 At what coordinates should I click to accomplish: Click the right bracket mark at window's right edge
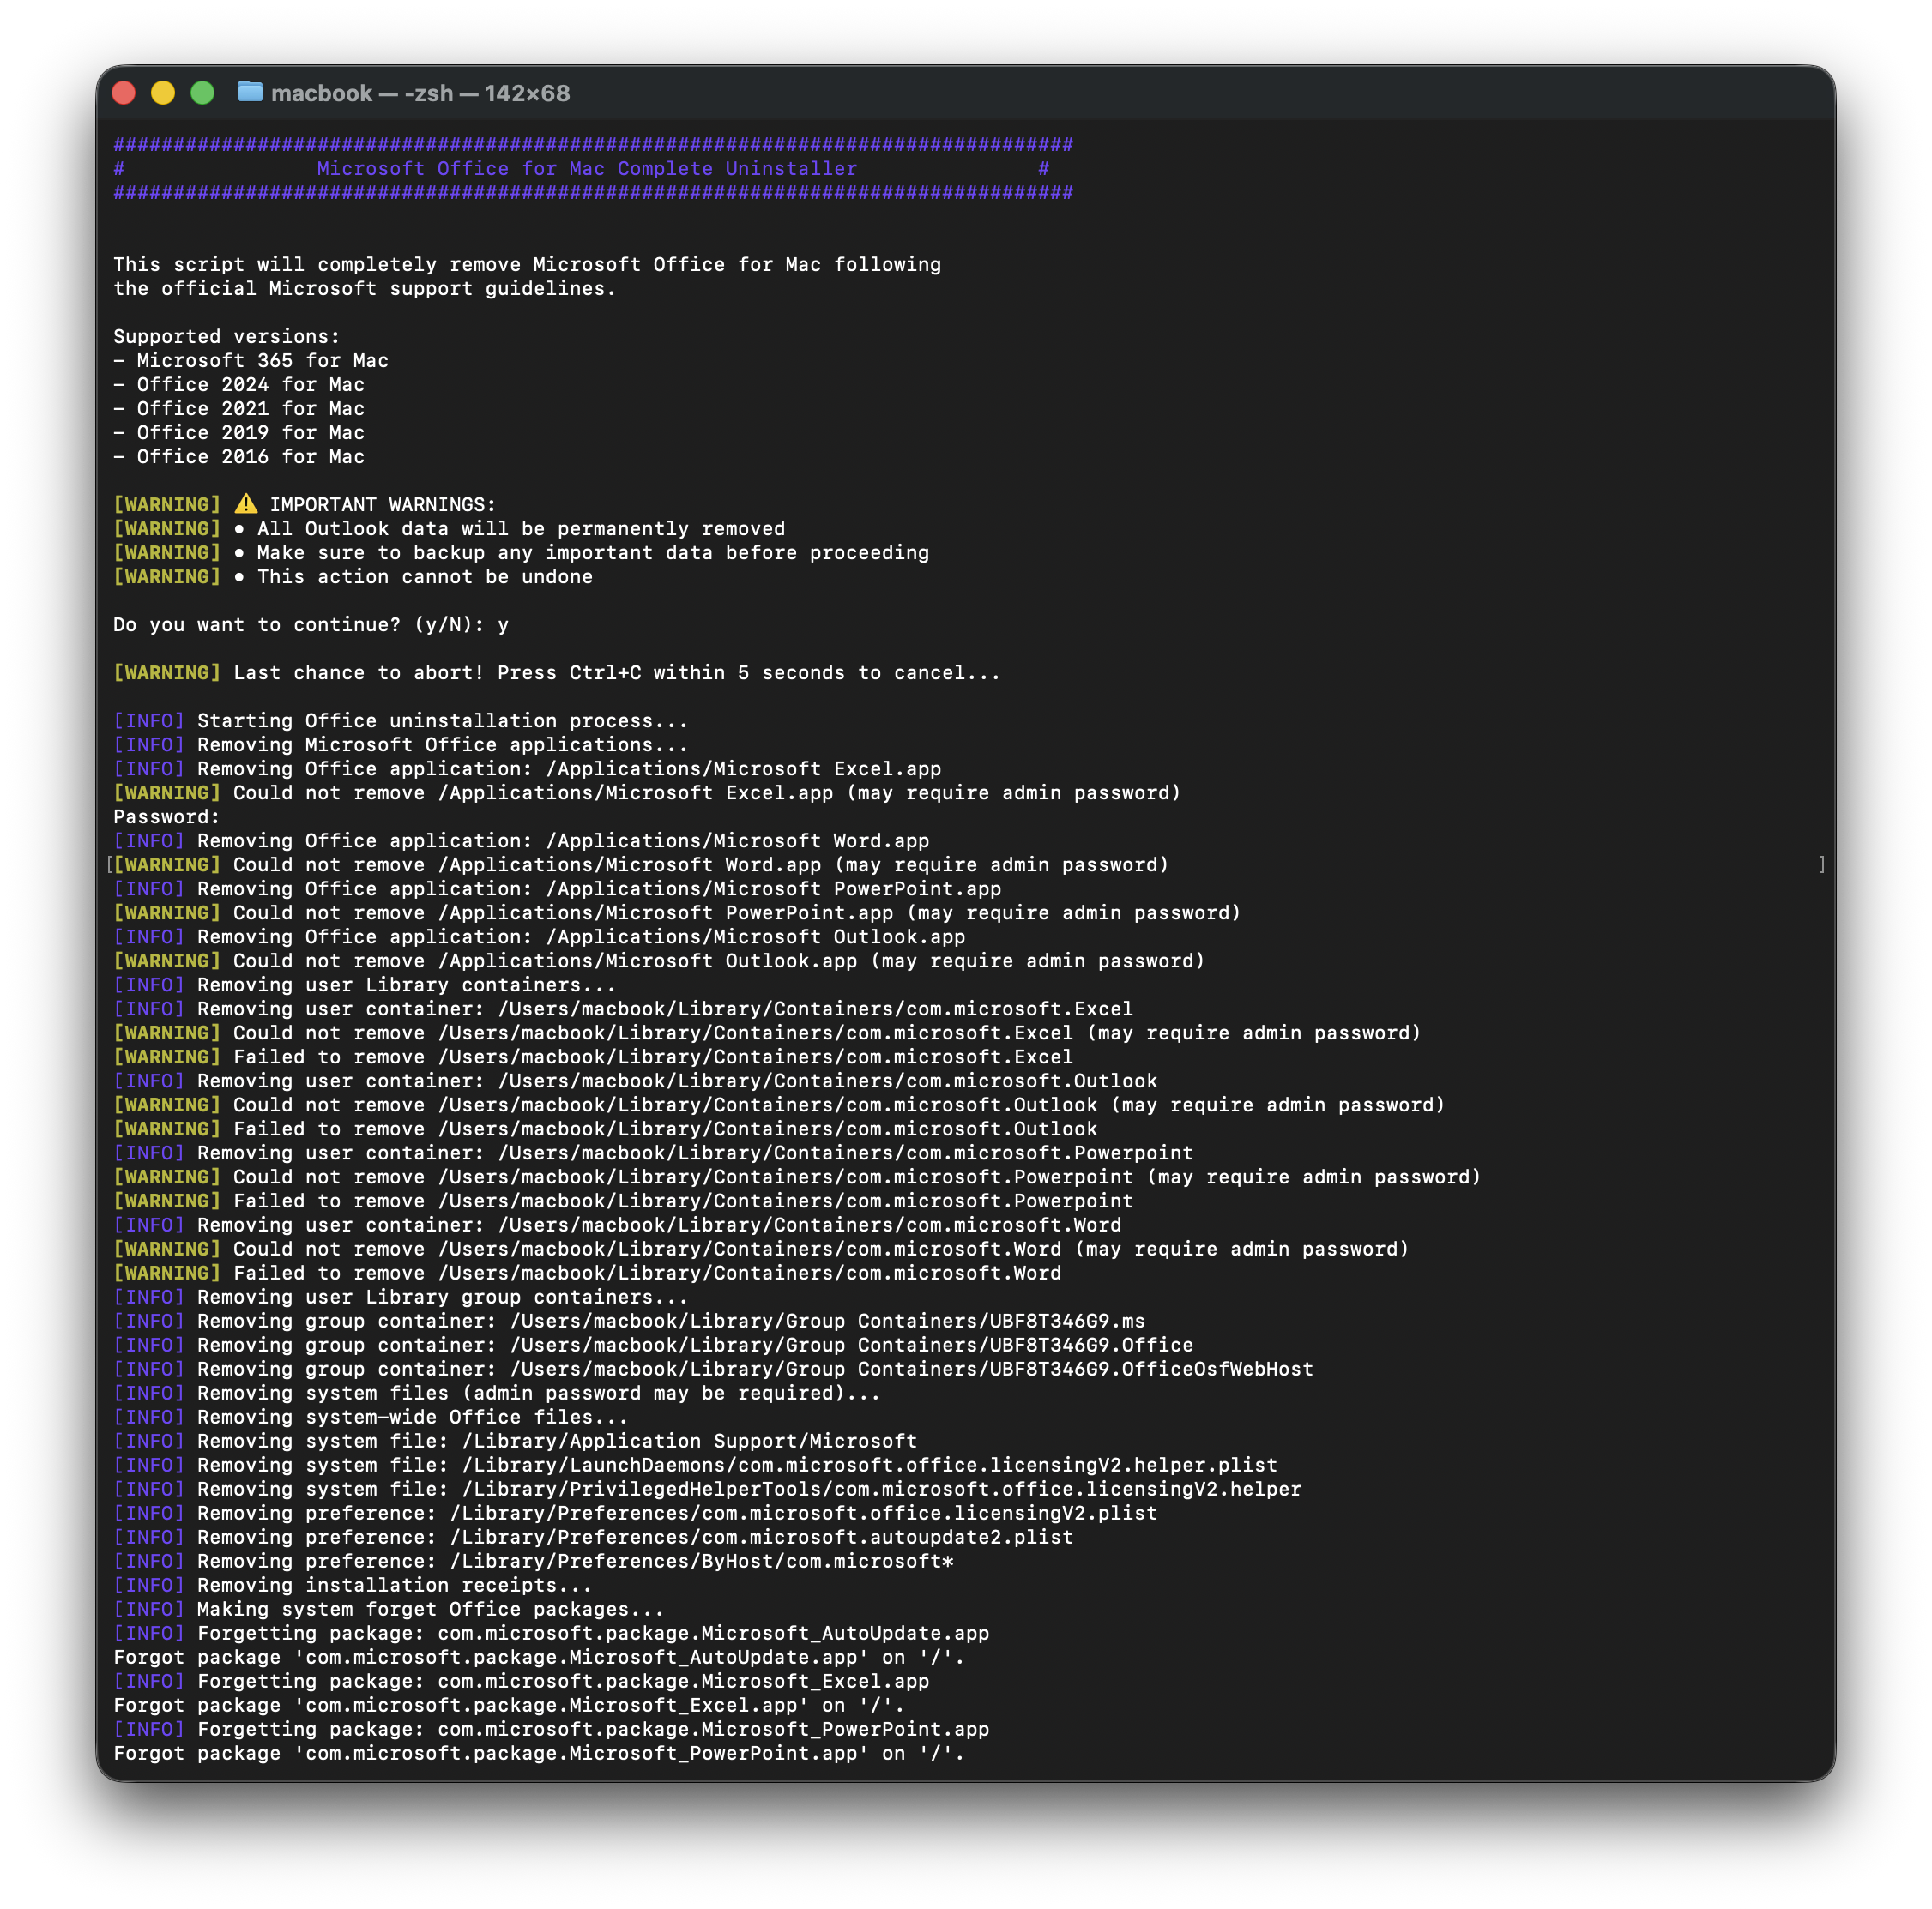click(x=1822, y=864)
